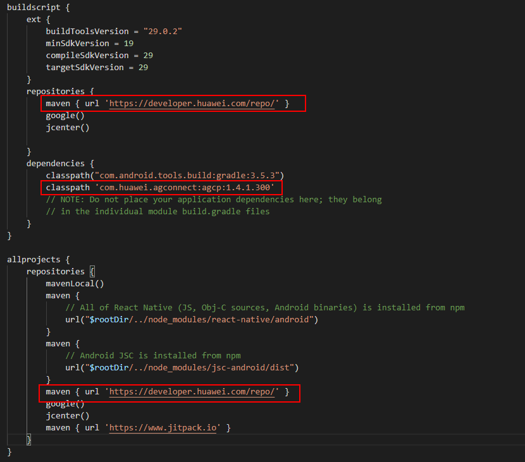Click the jsc-android/dist url line
The width and height of the screenshot is (525, 462).
pyautogui.click(x=182, y=368)
